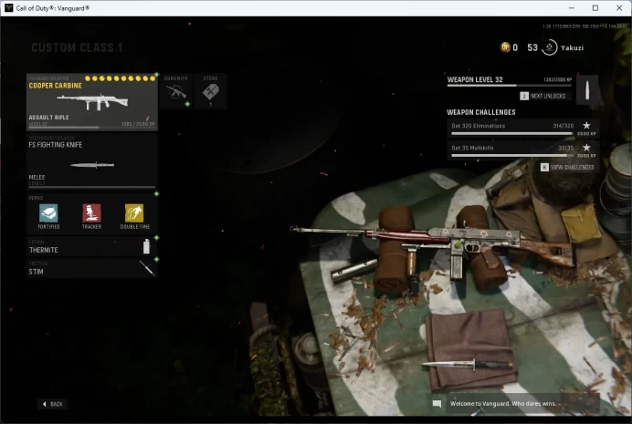This screenshot has height=424, width=632.
Task: Click the Assault Rifle label
Action: point(48,118)
